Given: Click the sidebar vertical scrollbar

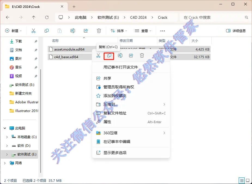Looking at the screenshot, I should [x=41, y=121].
